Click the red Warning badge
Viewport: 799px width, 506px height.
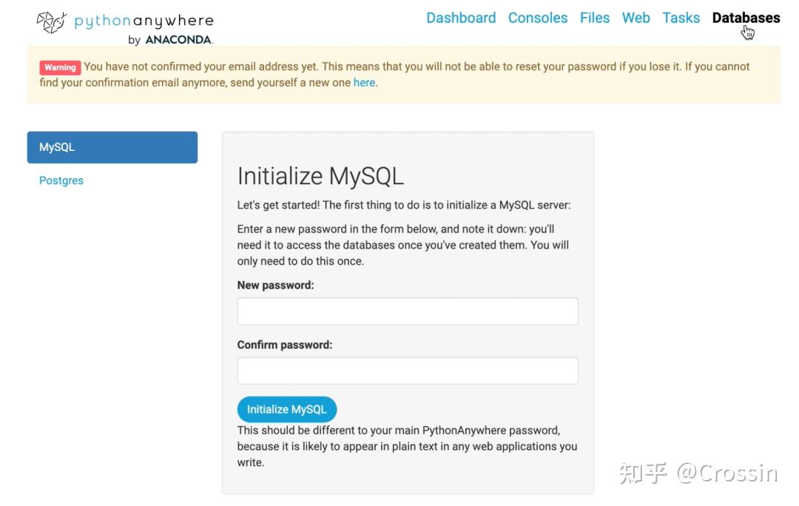[x=59, y=67]
